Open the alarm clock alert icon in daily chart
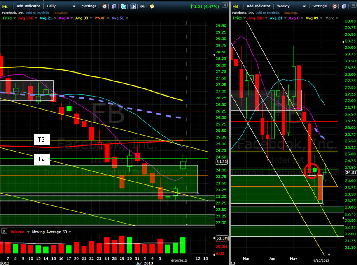 [x=105, y=6]
